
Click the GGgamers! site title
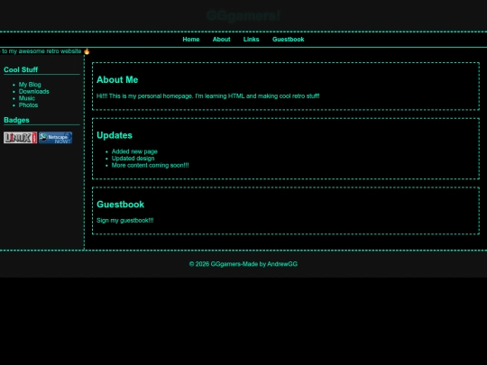click(243, 15)
